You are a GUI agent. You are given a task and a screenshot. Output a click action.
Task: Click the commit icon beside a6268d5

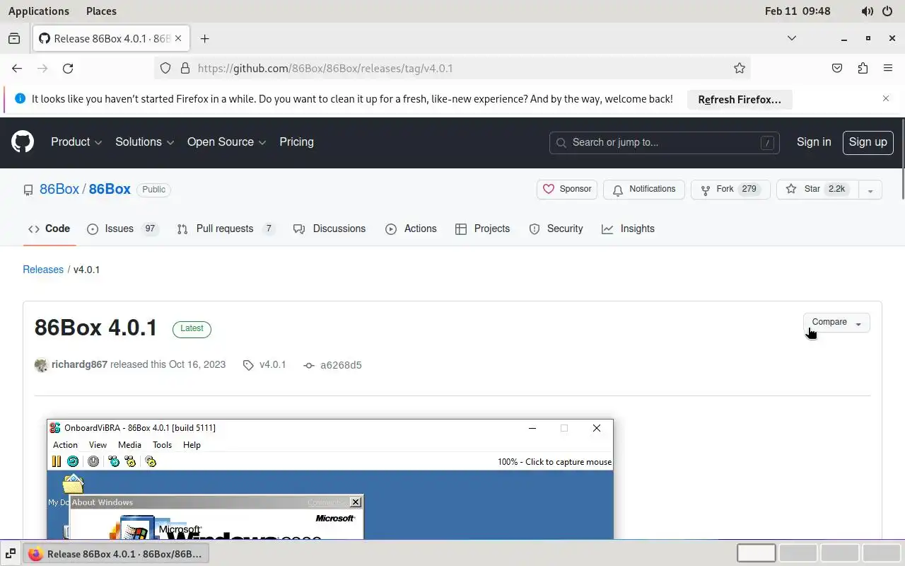pyautogui.click(x=309, y=366)
